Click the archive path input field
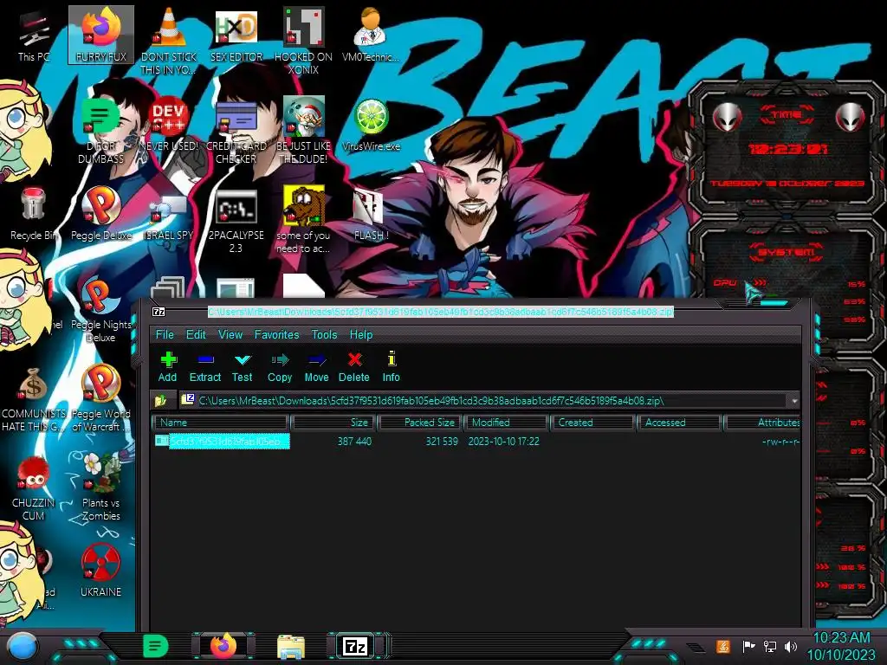The width and height of the screenshot is (887, 665). tap(484, 401)
